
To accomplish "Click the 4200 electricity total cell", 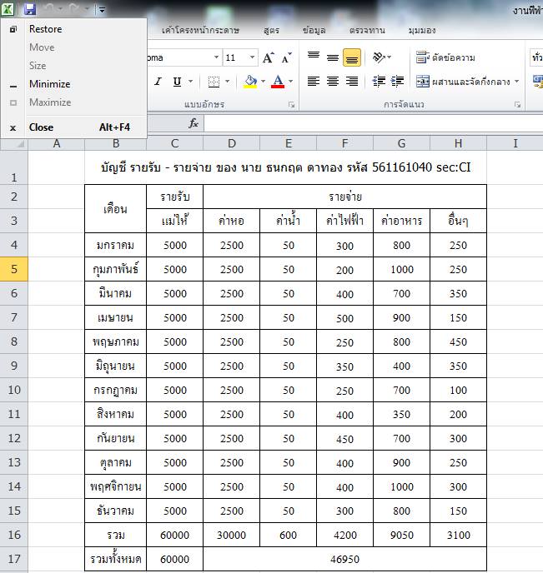I will coord(344,535).
